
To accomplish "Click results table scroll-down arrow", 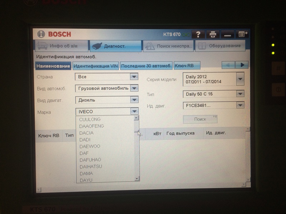I will tap(248, 180).
